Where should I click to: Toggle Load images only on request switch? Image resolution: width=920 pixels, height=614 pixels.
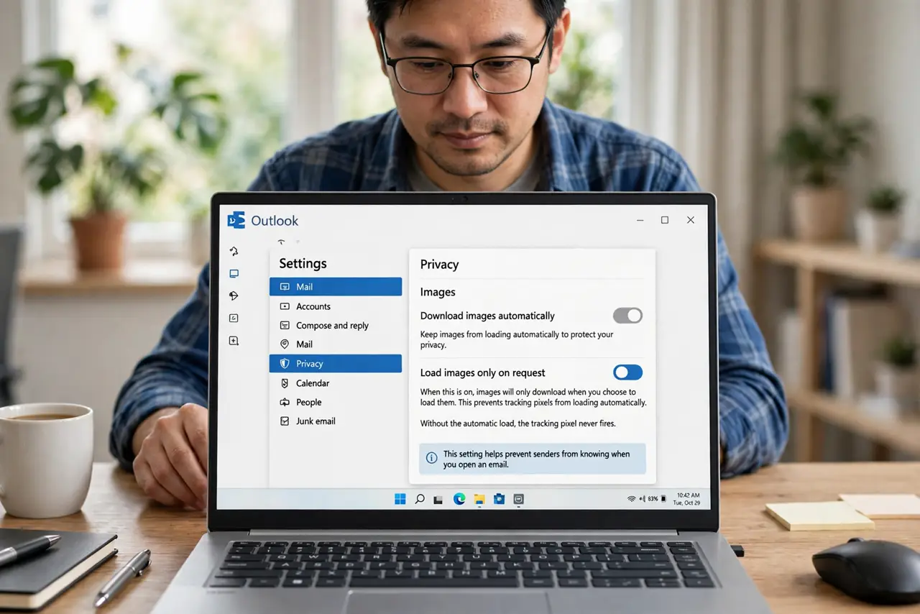(x=627, y=372)
